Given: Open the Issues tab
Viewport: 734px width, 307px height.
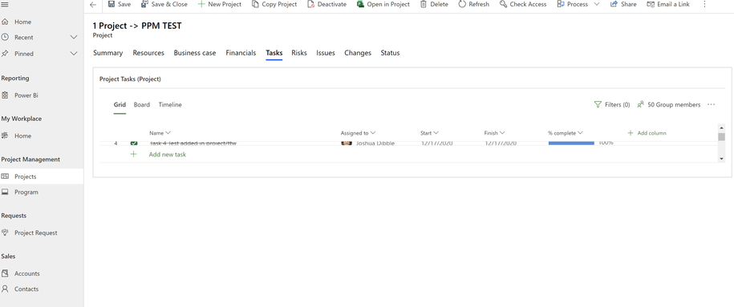Looking at the screenshot, I should pos(326,53).
